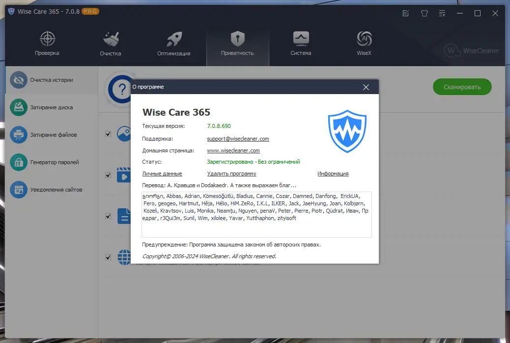510x343 pixels.
Task: Open the www.wisecleaner.com homepage link
Action: [233, 150]
